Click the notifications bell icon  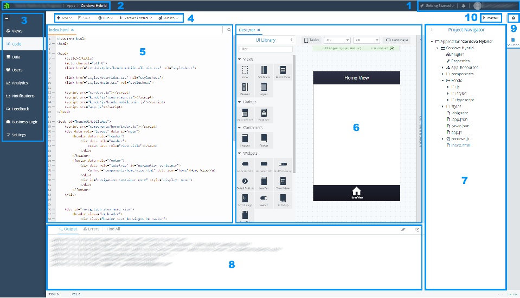coord(464,6)
